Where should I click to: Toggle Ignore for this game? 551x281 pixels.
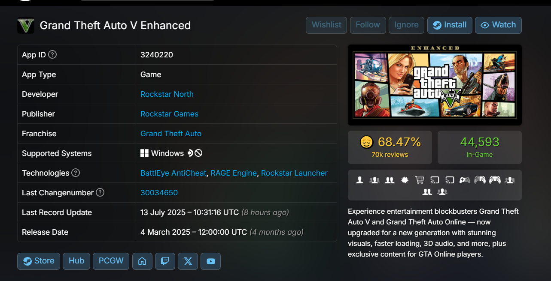tap(406, 25)
